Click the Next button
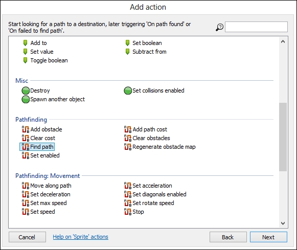The width and height of the screenshot is (297, 250). point(268,237)
